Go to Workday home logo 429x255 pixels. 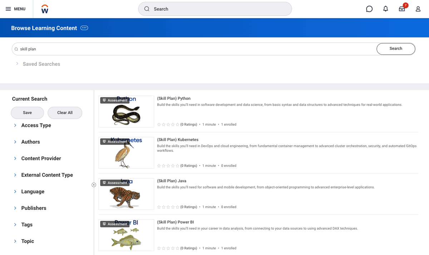click(45, 9)
